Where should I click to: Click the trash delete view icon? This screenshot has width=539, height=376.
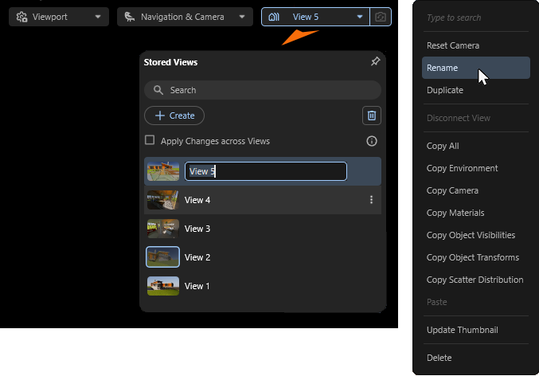click(x=372, y=116)
